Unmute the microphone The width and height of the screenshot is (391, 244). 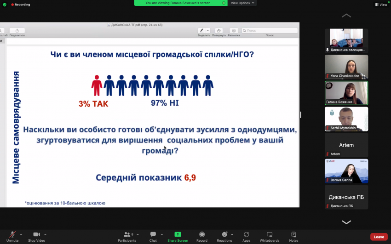(x=12, y=237)
